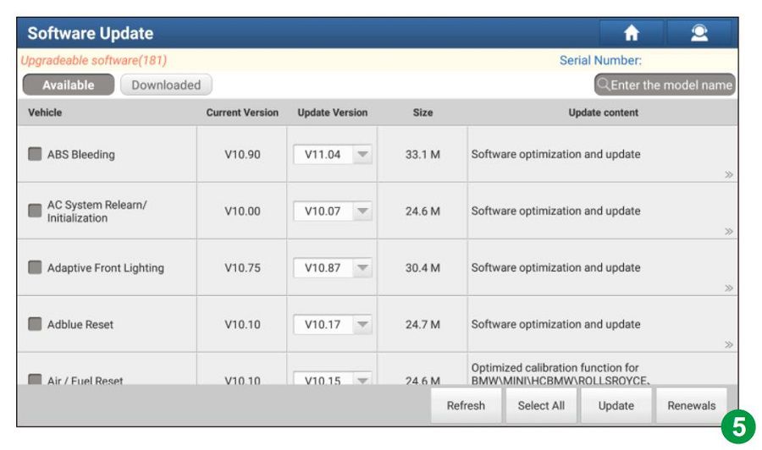Open the user profile icon
This screenshot has height=450, width=762.
(x=698, y=33)
